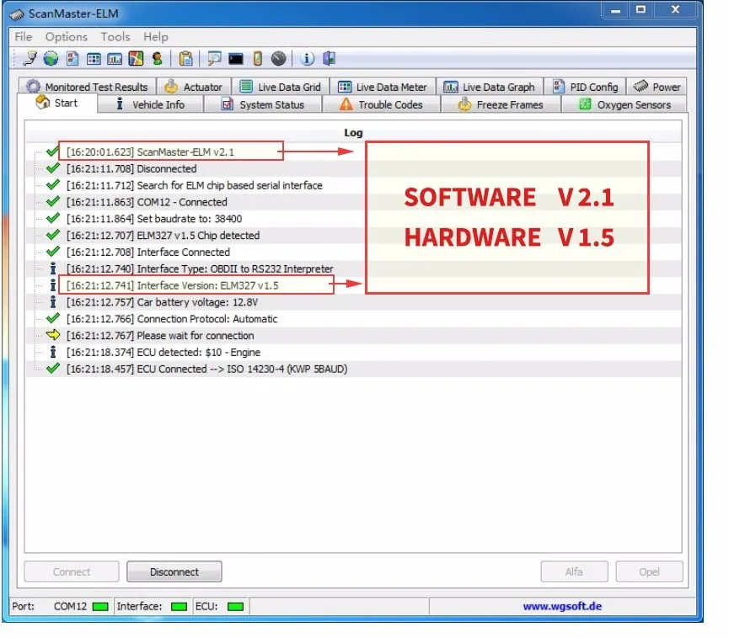729x638 pixels.
Task: Click the globe icon in toolbar
Action: [51, 59]
